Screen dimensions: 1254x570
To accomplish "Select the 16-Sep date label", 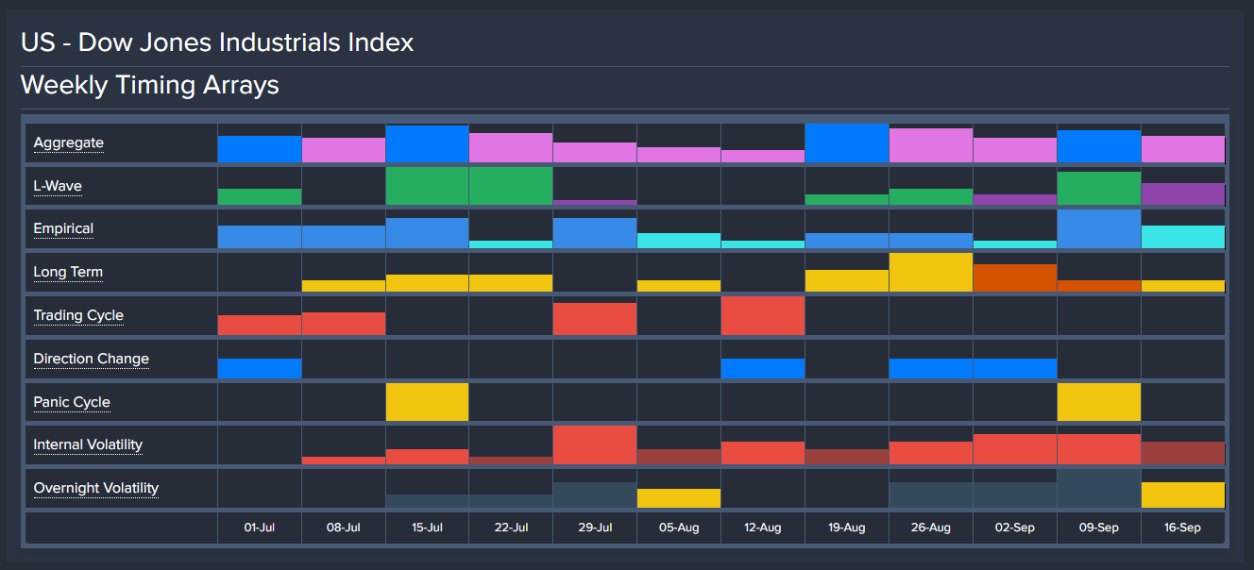I will tap(1183, 528).
